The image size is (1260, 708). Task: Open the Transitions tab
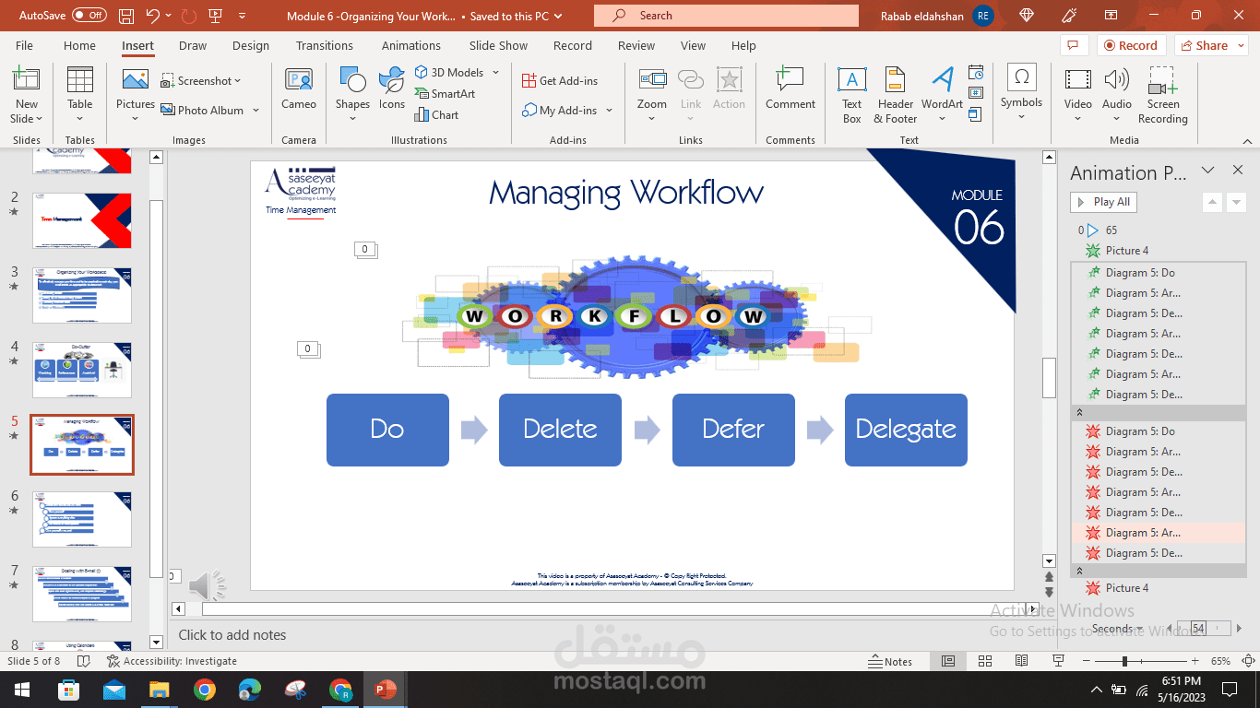tap(325, 45)
